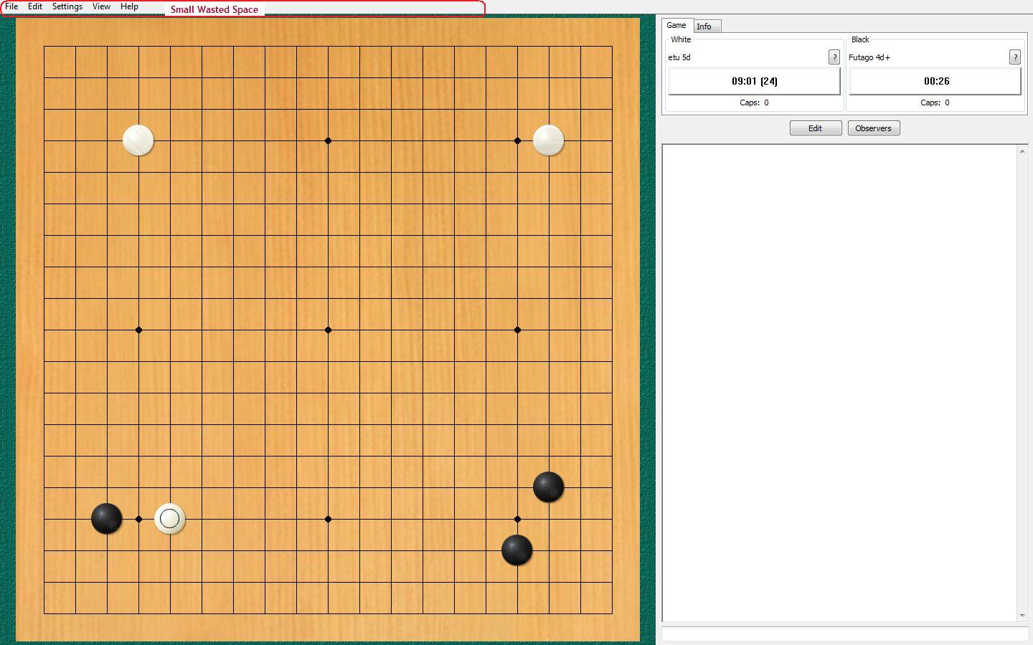Select the Game tab
The height and width of the screenshot is (645, 1033).
point(676,25)
